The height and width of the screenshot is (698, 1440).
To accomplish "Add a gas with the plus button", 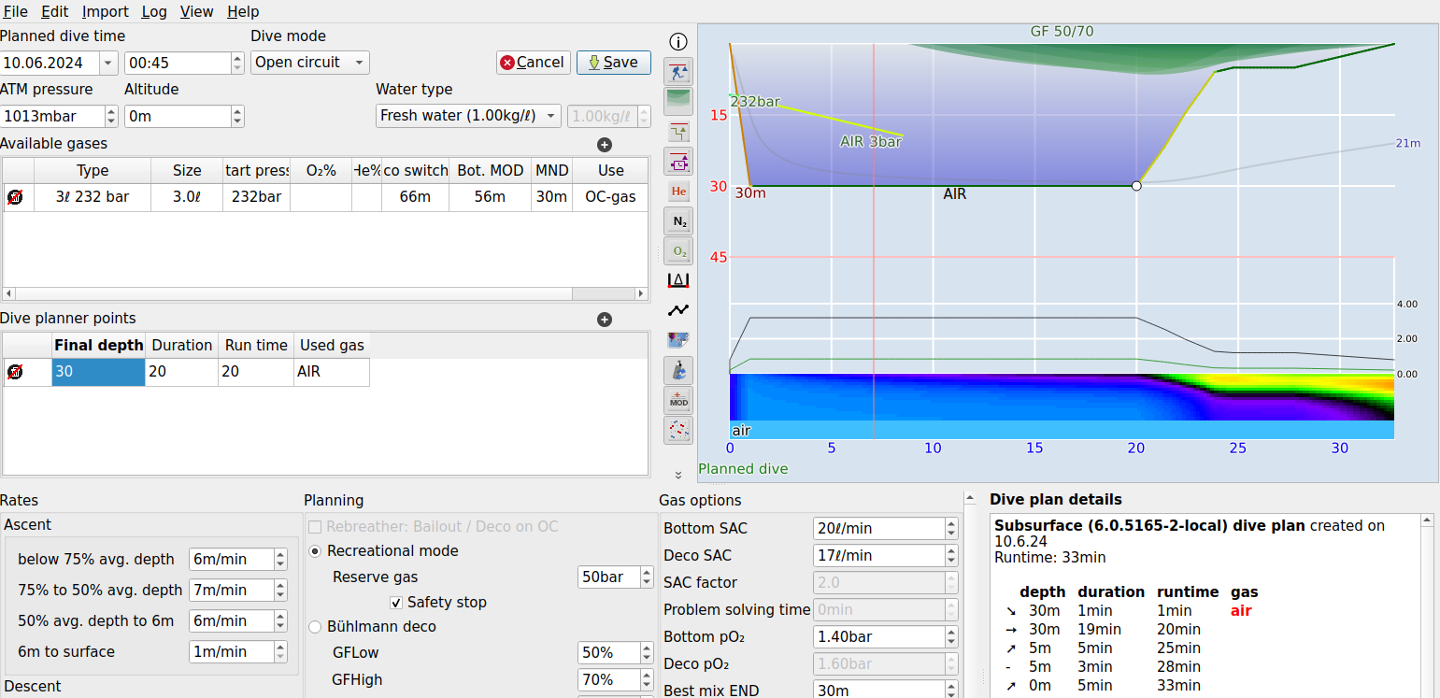I will pos(605,145).
